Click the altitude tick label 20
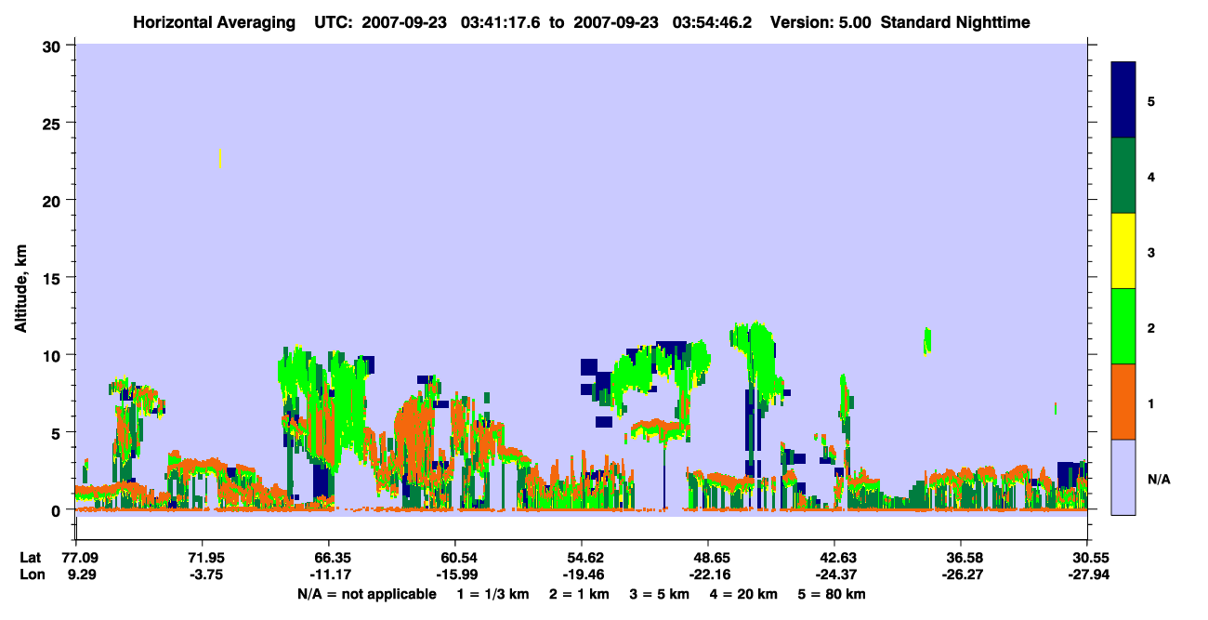 [52, 200]
